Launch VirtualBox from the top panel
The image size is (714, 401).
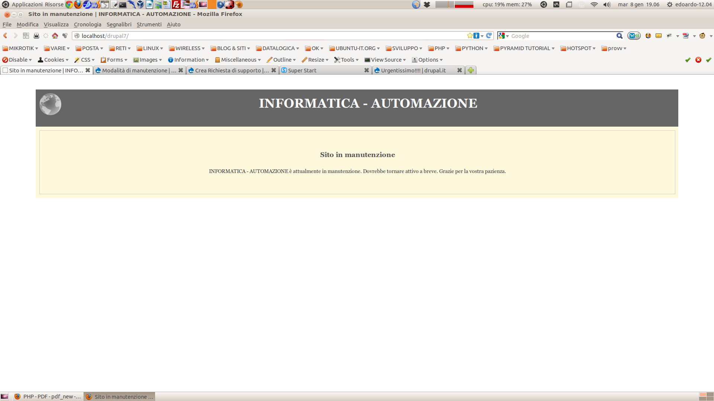pyautogui.click(x=140, y=4)
